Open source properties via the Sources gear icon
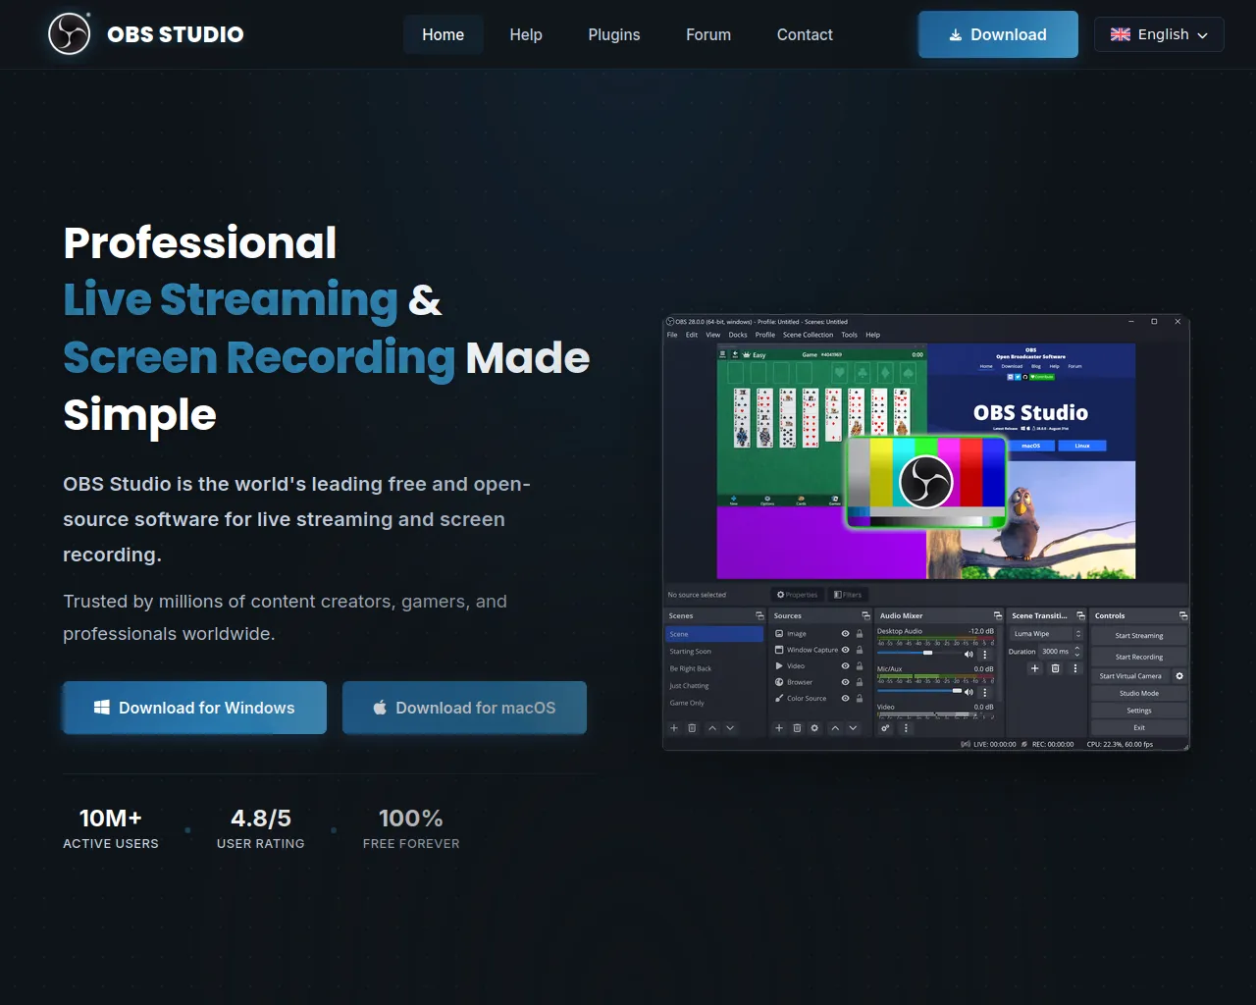Screen dimensions: 1256x1005 (x=814, y=728)
